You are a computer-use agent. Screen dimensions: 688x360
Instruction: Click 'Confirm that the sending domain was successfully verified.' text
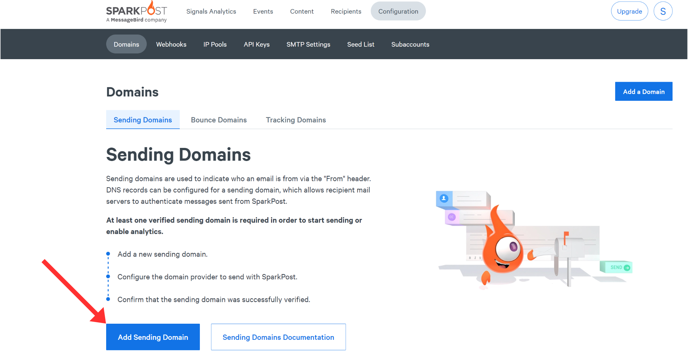click(x=214, y=299)
